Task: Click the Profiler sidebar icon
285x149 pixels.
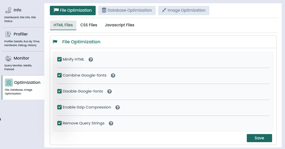Action: tap(8, 34)
